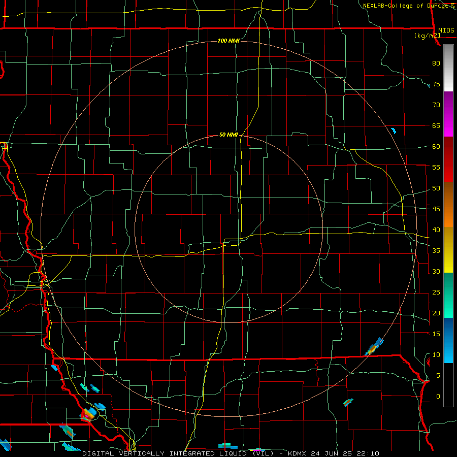Screen dimensions: 457x457
Task: Click the intense magenta-core storm in the southwest
Action: point(88,414)
